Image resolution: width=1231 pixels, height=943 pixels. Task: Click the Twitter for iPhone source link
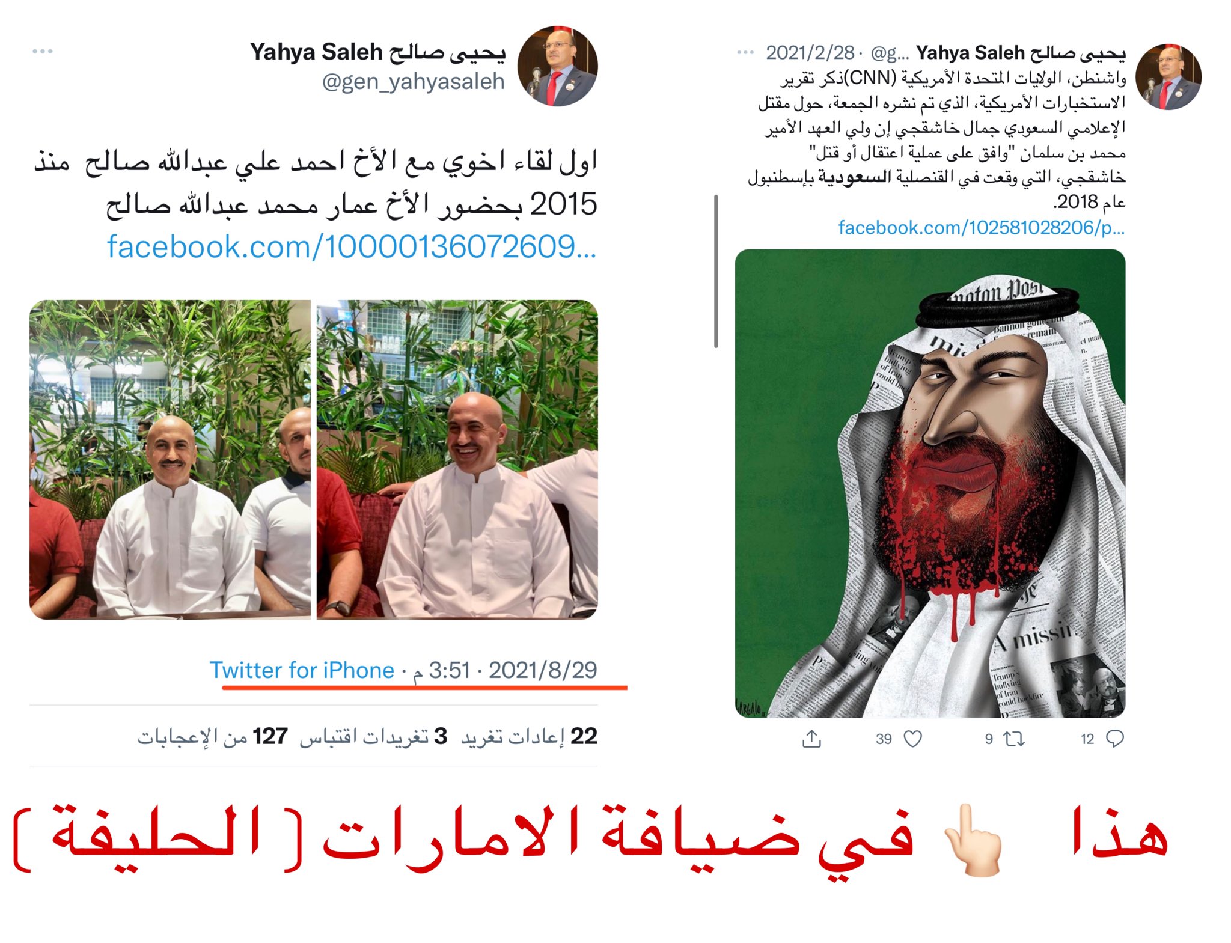[x=302, y=670]
